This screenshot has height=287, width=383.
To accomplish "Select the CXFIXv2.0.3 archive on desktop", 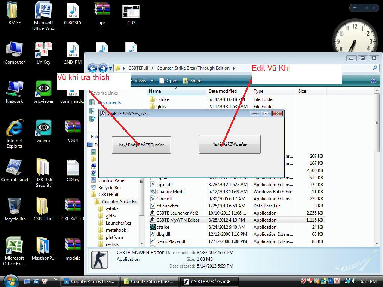I will [73, 210].
